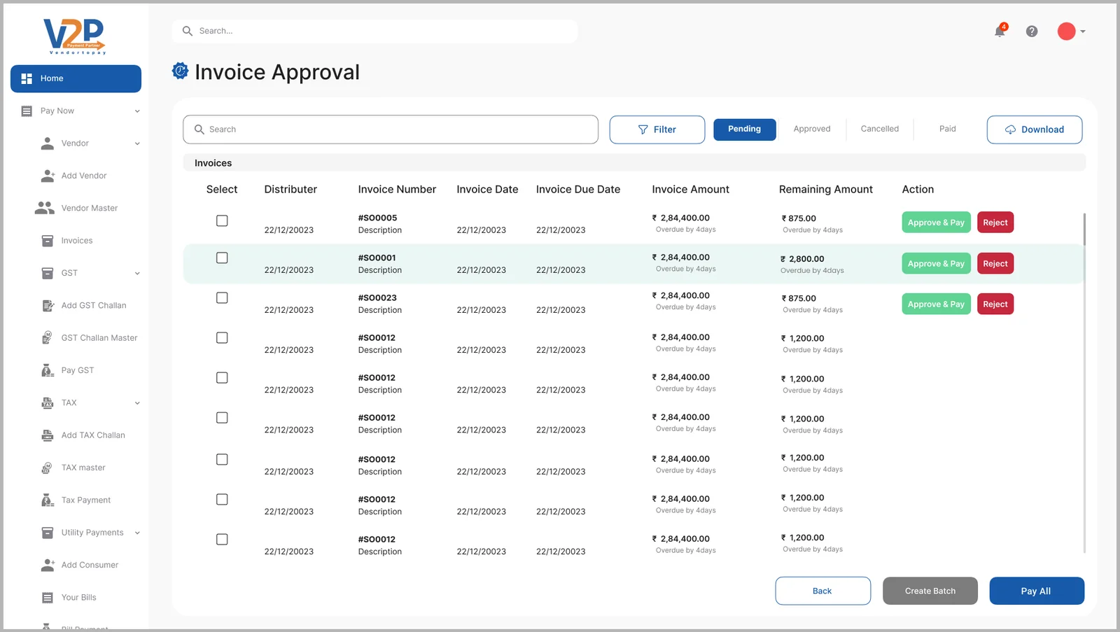Image resolution: width=1120 pixels, height=632 pixels.
Task: Expand the Utility Payments chevron
Action: (x=137, y=533)
